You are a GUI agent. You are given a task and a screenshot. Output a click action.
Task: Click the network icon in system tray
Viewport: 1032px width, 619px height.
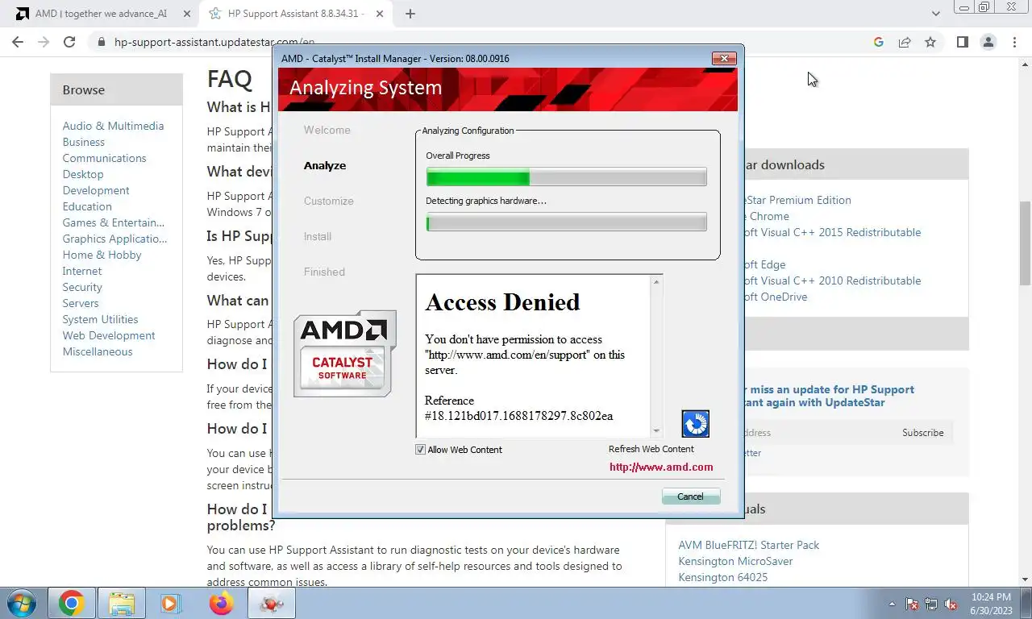click(x=931, y=604)
